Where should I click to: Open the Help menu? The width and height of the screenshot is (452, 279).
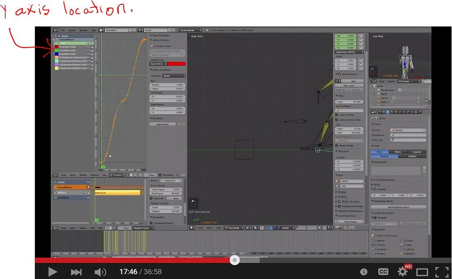[94, 30]
